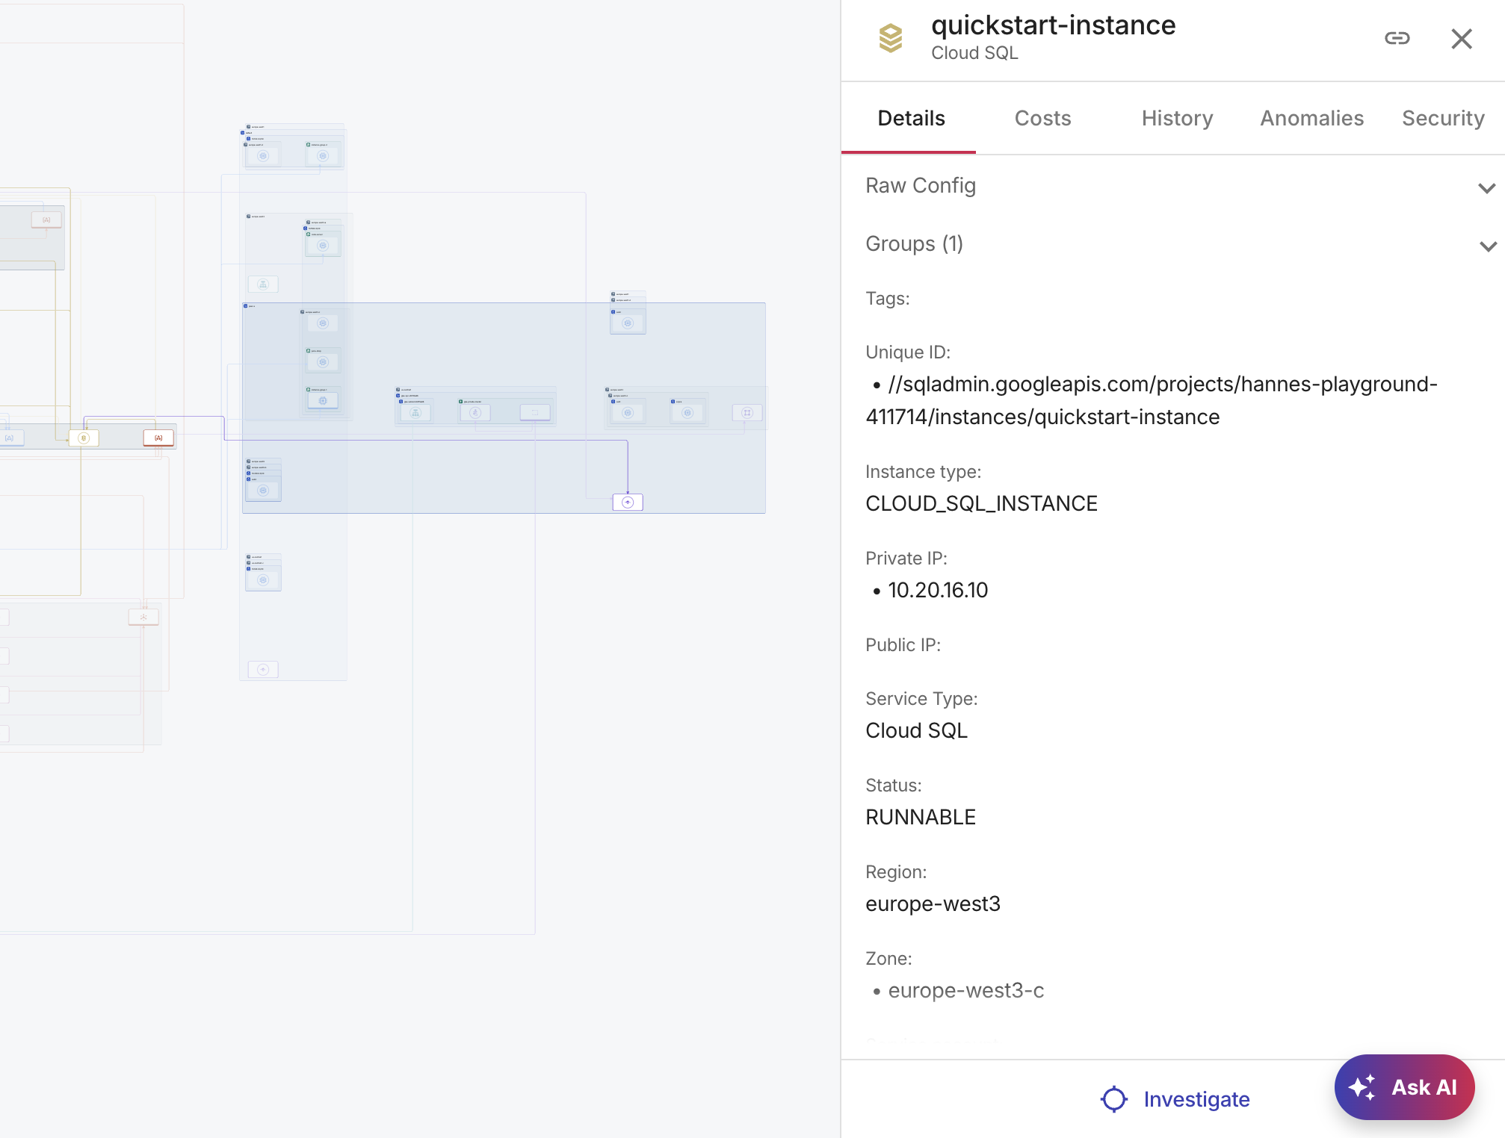1505x1138 pixels.
Task: Open the History tab
Action: pyautogui.click(x=1177, y=118)
